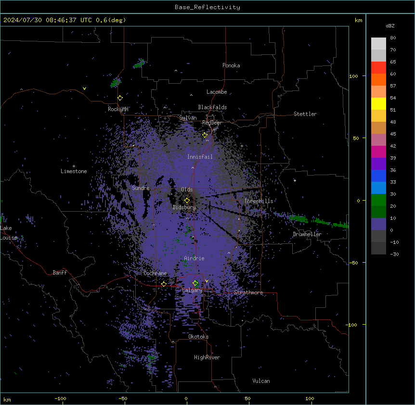Click the yellow diamond marker below Cochrane
The image size is (415, 405).
pyautogui.click(x=164, y=284)
